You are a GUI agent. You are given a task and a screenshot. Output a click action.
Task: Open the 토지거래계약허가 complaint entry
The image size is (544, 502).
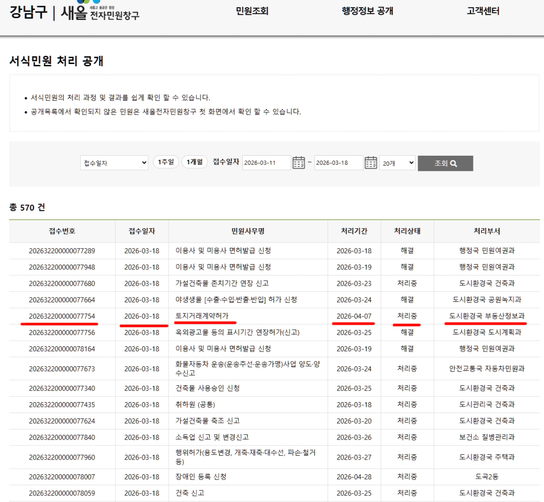tap(202, 316)
